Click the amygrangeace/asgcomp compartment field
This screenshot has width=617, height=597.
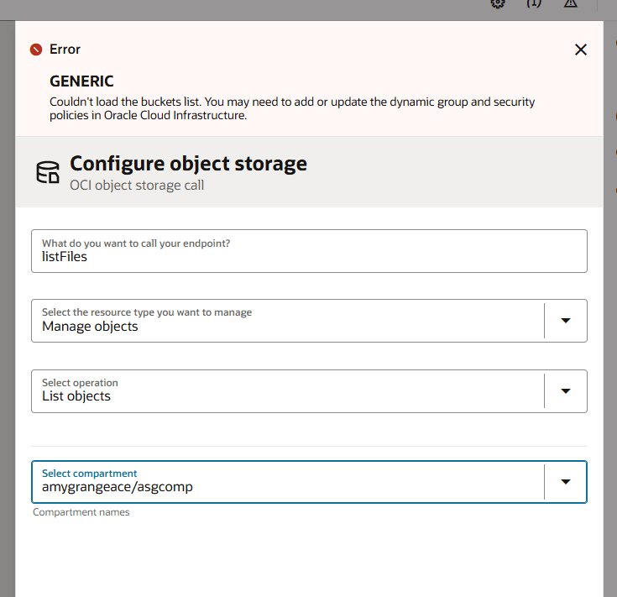(x=118, y=486)
